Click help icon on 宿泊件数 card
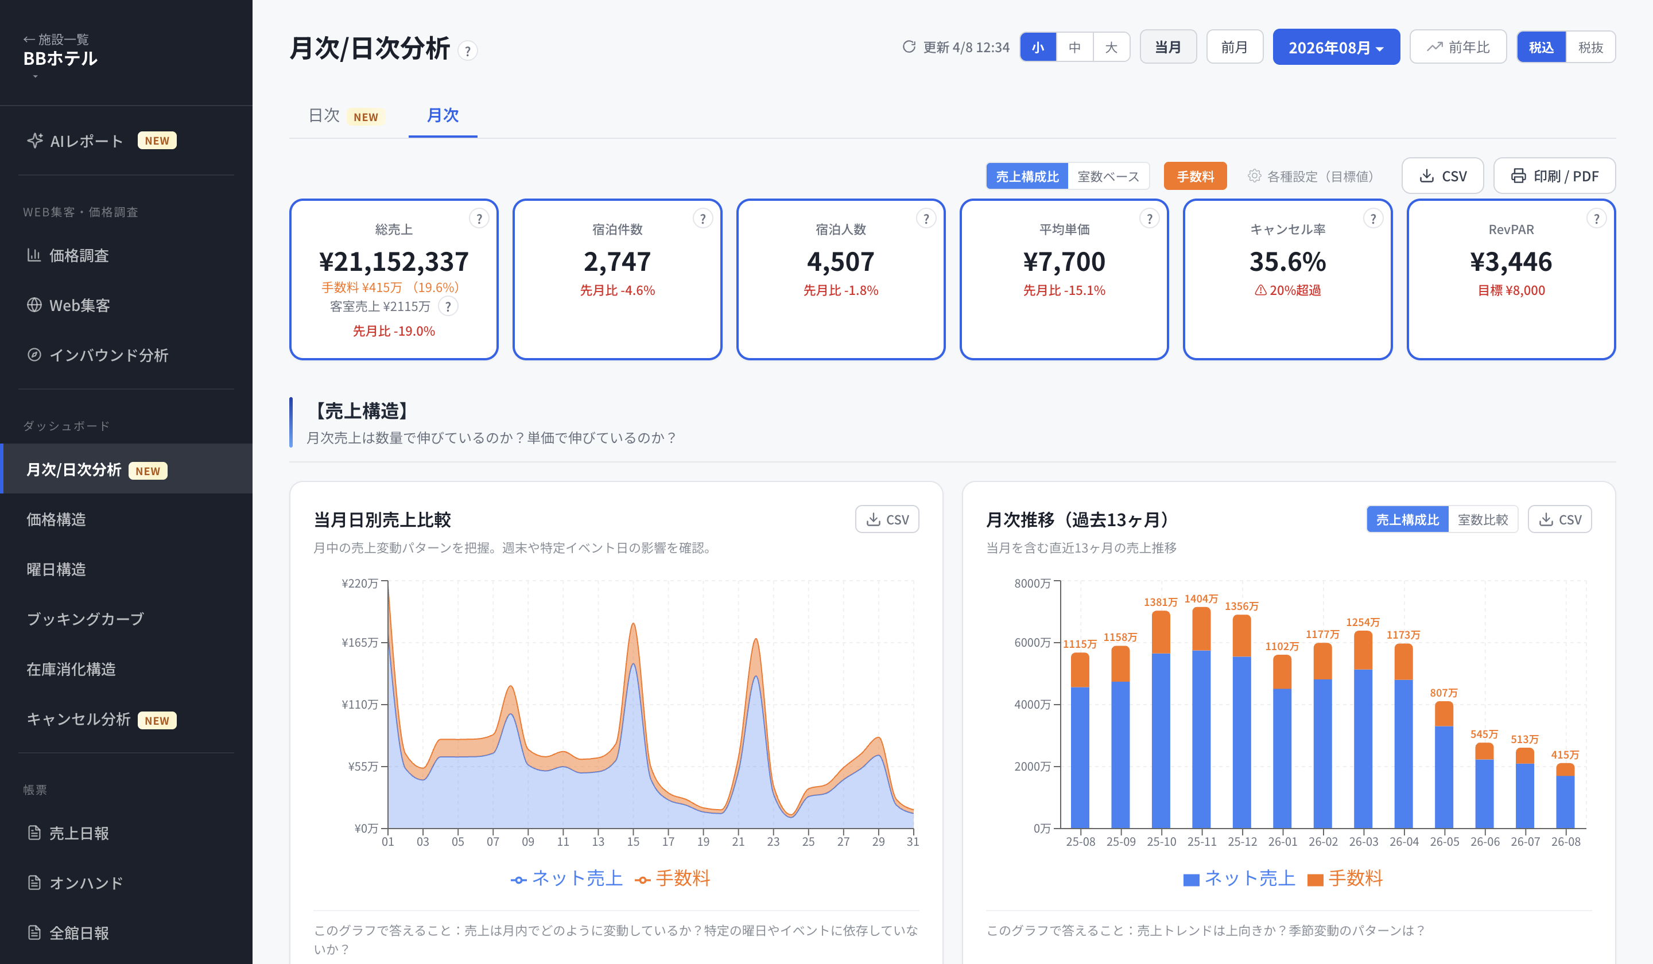Viewport: 1653px width, 964px height. tap(703, 219)
